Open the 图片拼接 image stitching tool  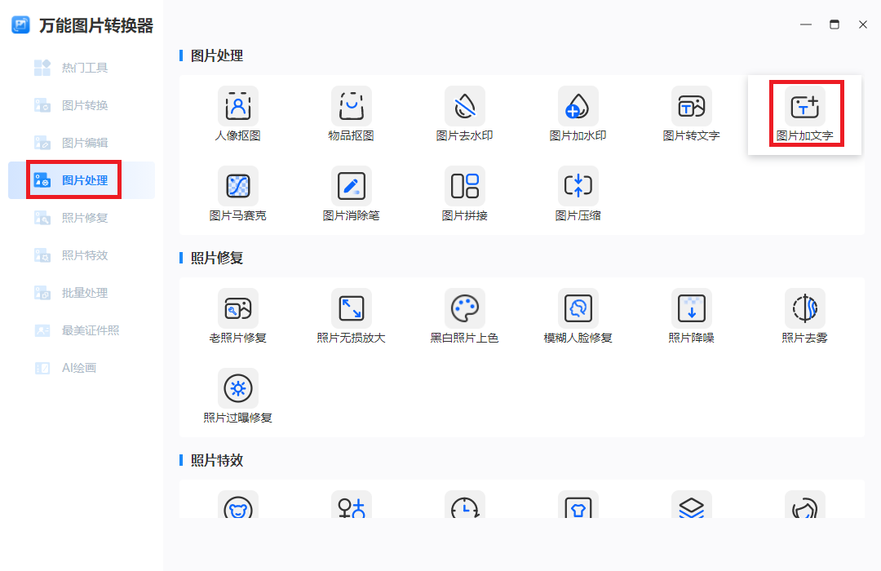click(465, 194)
